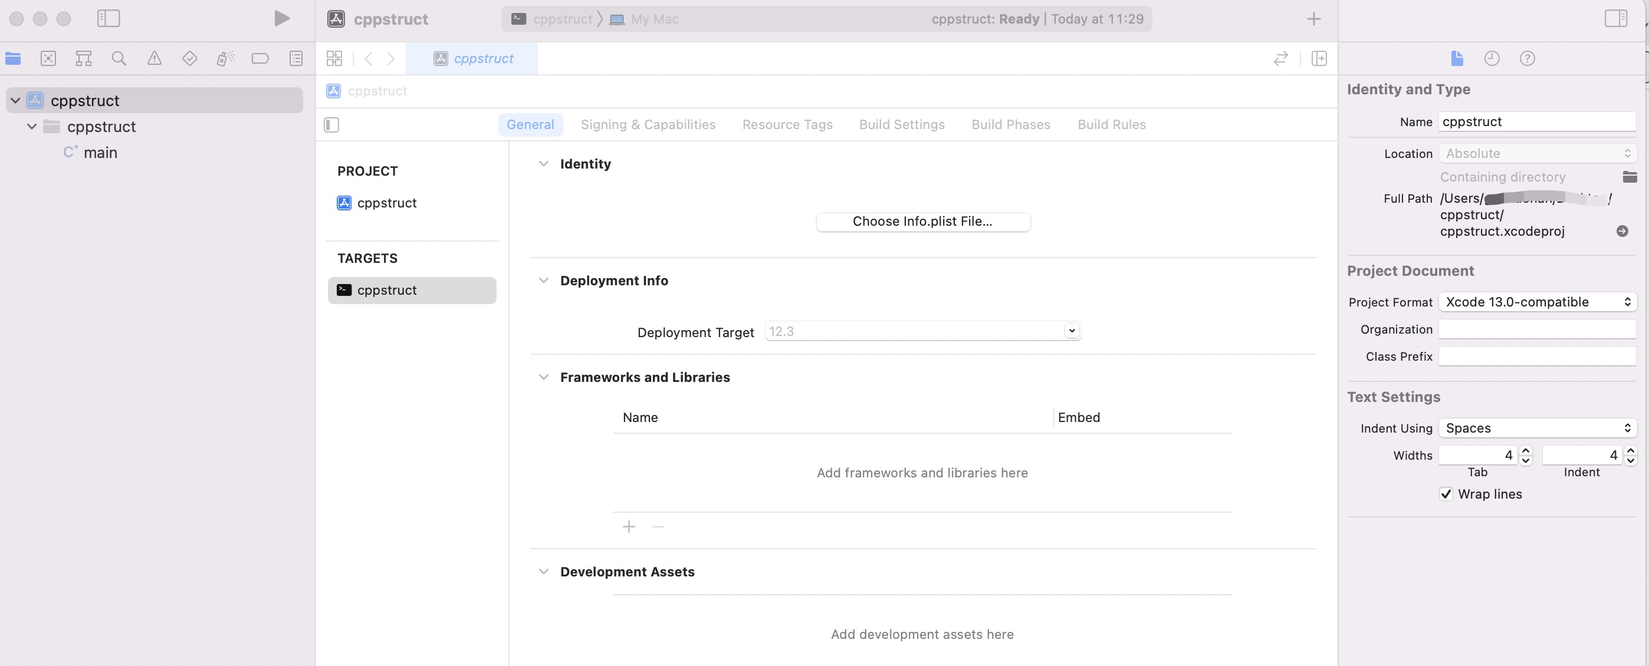This screenshot has width=1649, height=666.
Task: Toggle the inspector panel on right
Action: point(1616,18)
